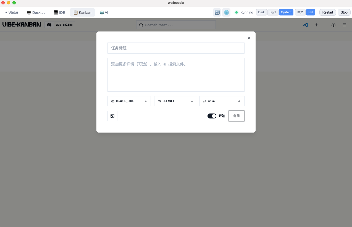Expand the DEFAULT profile dropdown
Screen dimensions: 352x227
tap(176, 101)
